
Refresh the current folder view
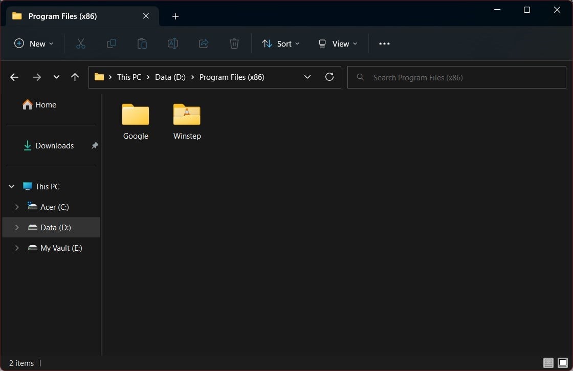point(329,77)
